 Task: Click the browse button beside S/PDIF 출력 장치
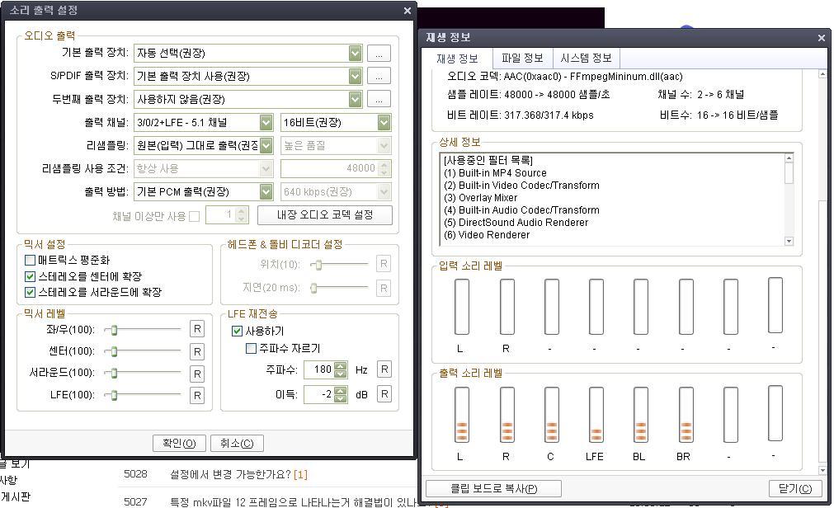[379, 76]
